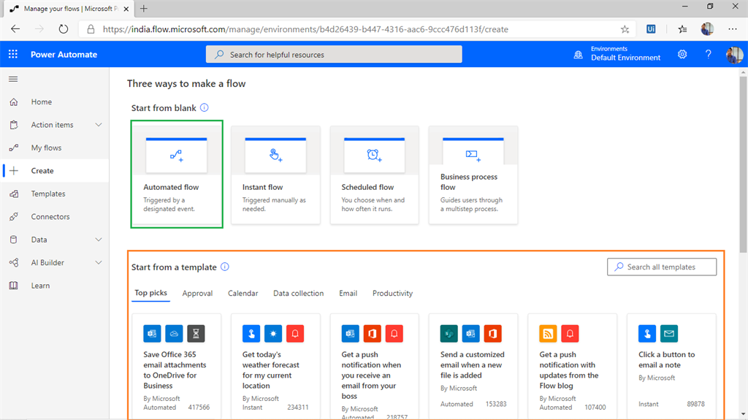Open Click a button to email a note template
This screenshot has height=420, width=748.
tap(671, 366)
